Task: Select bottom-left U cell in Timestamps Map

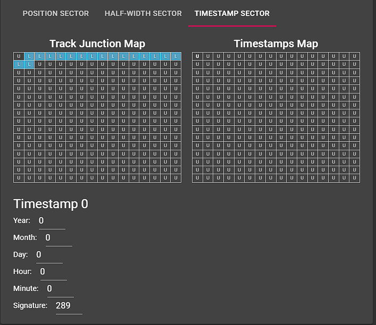Action: [x=197, y=178]
